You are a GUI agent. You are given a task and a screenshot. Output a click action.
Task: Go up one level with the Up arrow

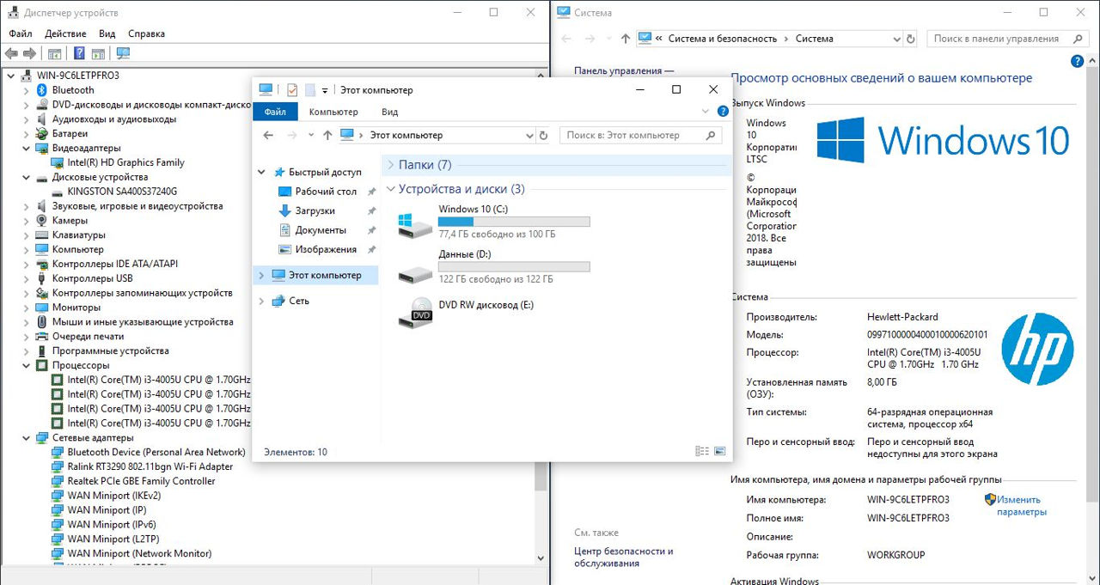[x=327, y=136]
